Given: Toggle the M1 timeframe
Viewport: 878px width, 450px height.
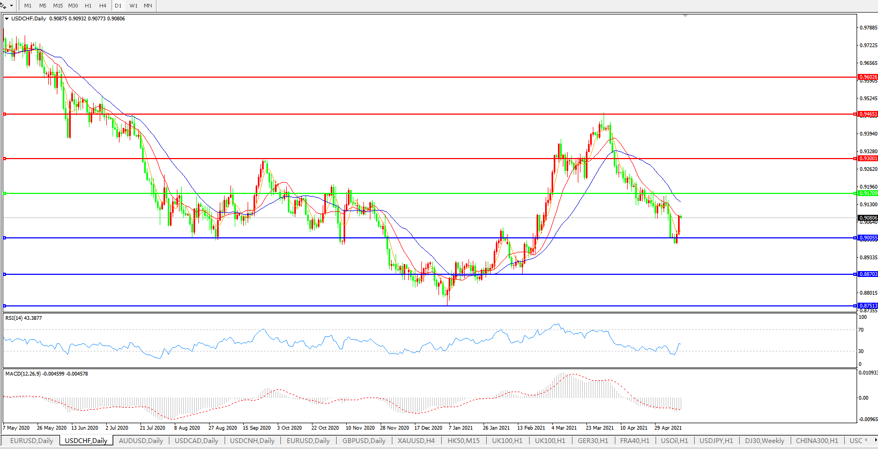Looking at the screenshot, I should coord(28,6).
